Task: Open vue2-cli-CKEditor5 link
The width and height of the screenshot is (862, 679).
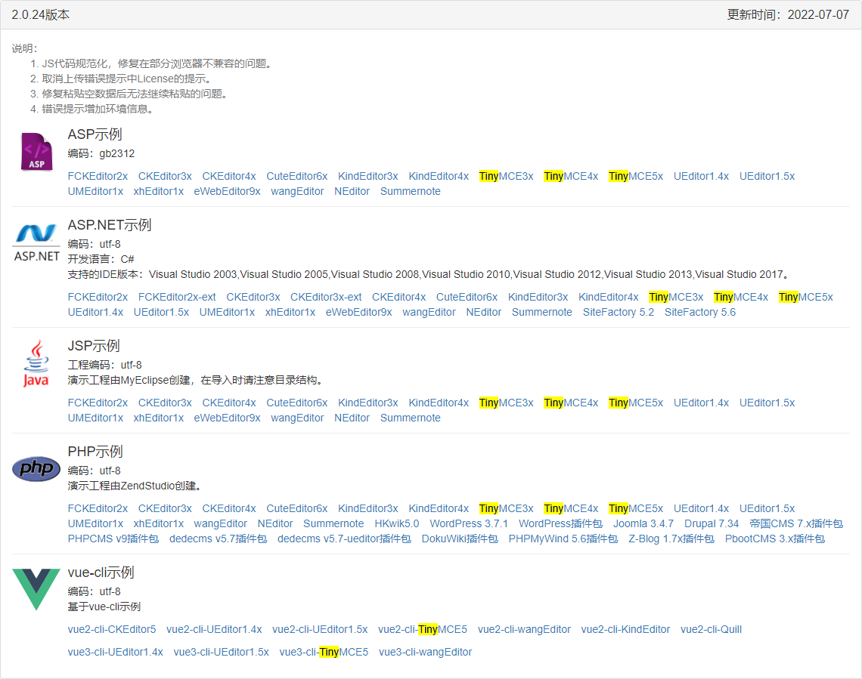Action: [x=112, y=630]
